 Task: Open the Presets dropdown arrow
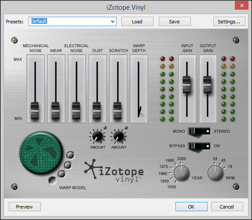pyautogui.click(x=113, y=22)
